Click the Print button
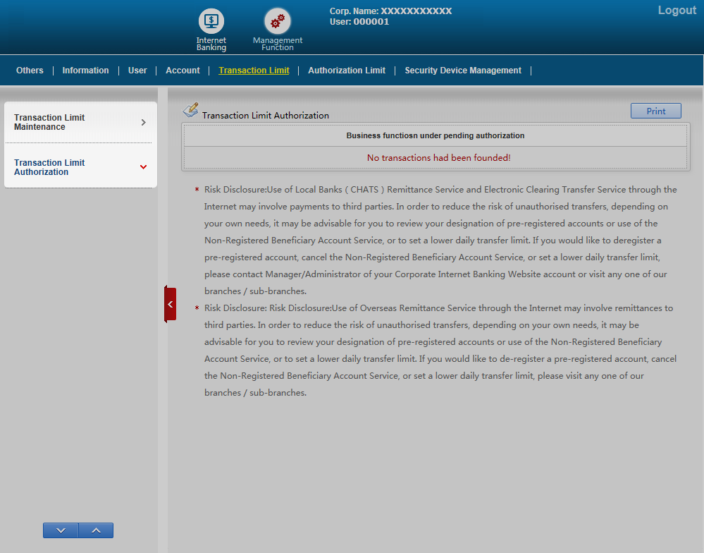This screenshot has width=704, height=553. click(x=655, y=111)
